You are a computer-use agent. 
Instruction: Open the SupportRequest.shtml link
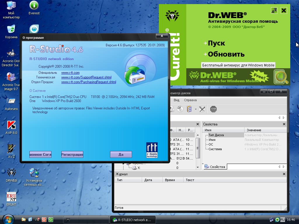[x=86, y=77]
